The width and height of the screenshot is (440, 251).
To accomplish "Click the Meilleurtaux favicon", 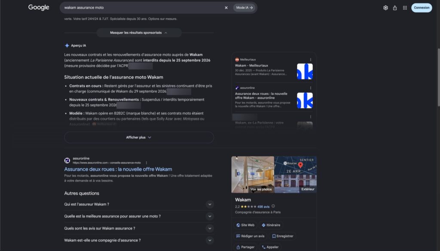I will click(x=237, y=60).
